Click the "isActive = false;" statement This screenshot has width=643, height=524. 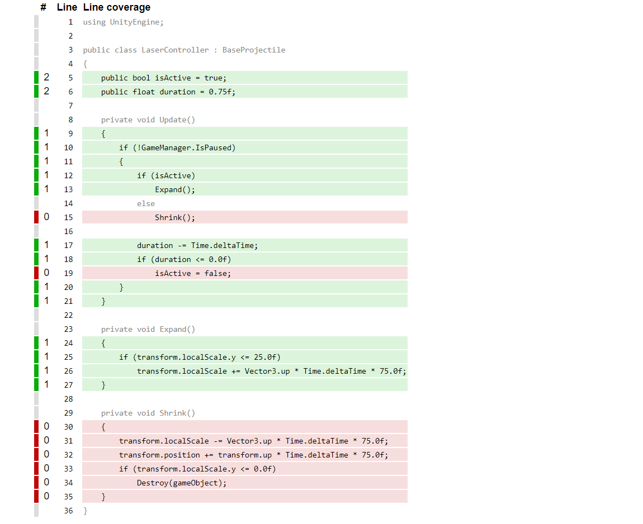(x=193, y=273)
